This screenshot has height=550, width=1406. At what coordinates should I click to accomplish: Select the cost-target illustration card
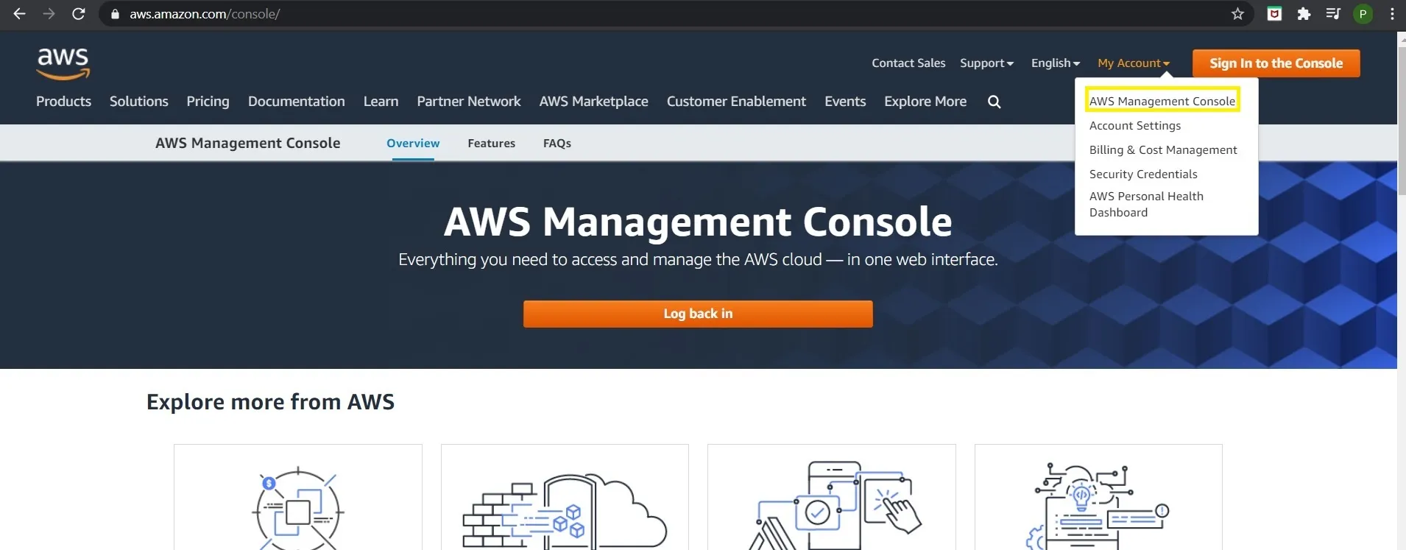(x=298, y=497)
